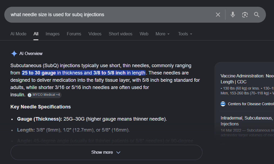274x164 pixels.
Task: Expand the overview with Show more
Action: point(106,152)
